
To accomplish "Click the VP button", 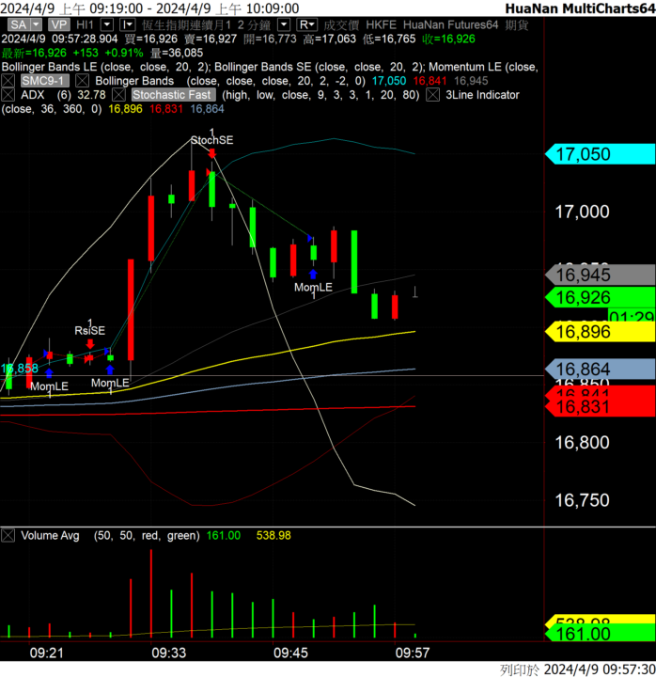I will tap(58, 24).
